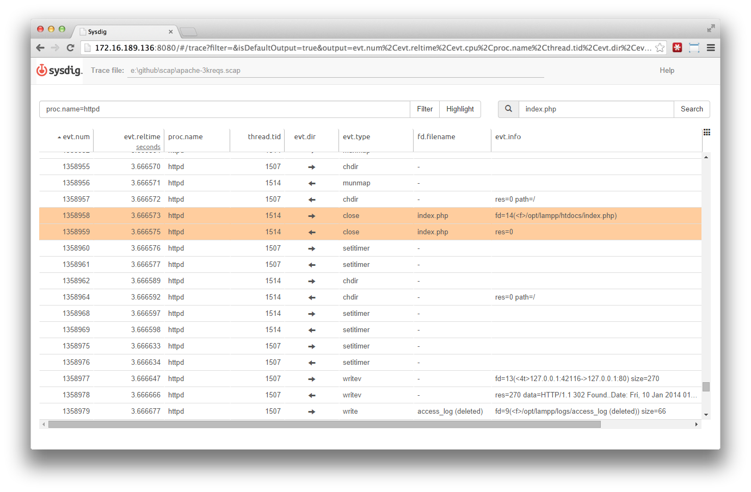Click writev type in row 1358977
Viewport: 751px width, 492px height.
pyautogui.click(x=352, y=378)
